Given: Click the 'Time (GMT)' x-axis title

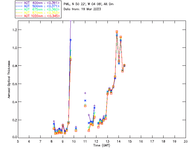Looking at the screenshot, I should click(x=102, y=146).
